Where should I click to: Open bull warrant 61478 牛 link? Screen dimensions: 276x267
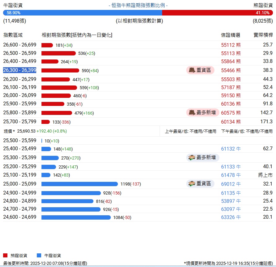point(231,175)
